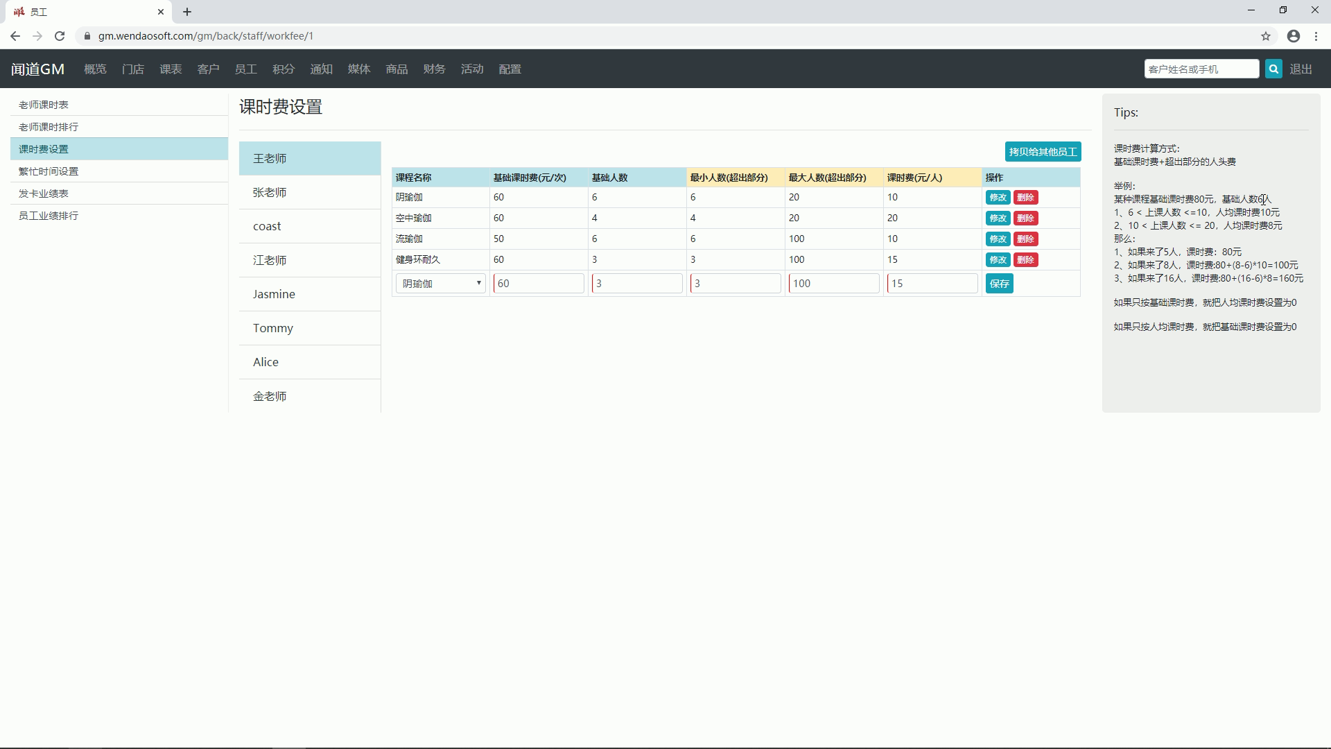Click 拷贝给其他员工 button
This screenshot has width=1331, height=749.
point(1043,152)
